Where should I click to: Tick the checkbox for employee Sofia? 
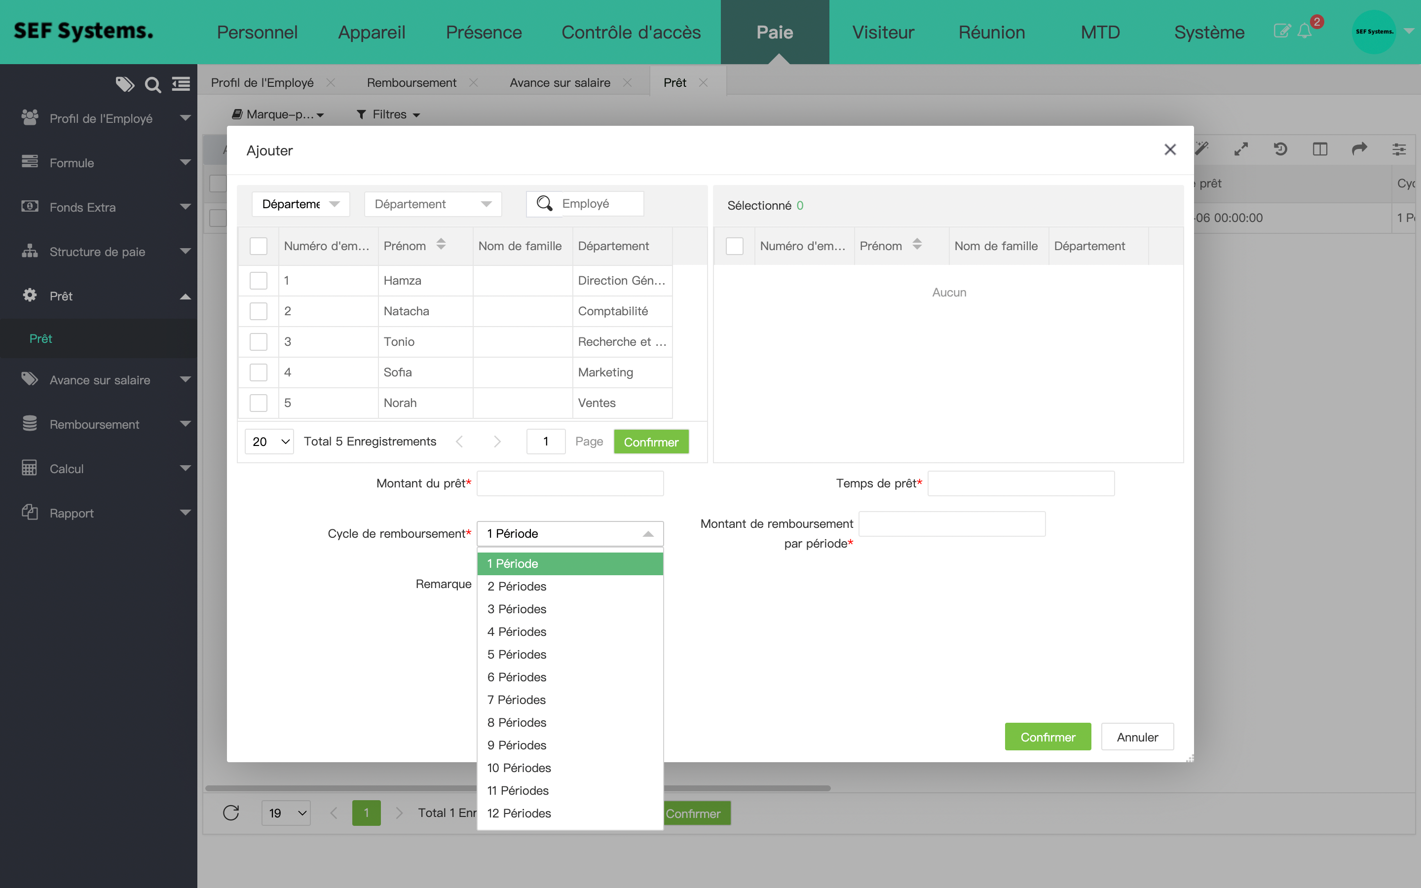259,372
